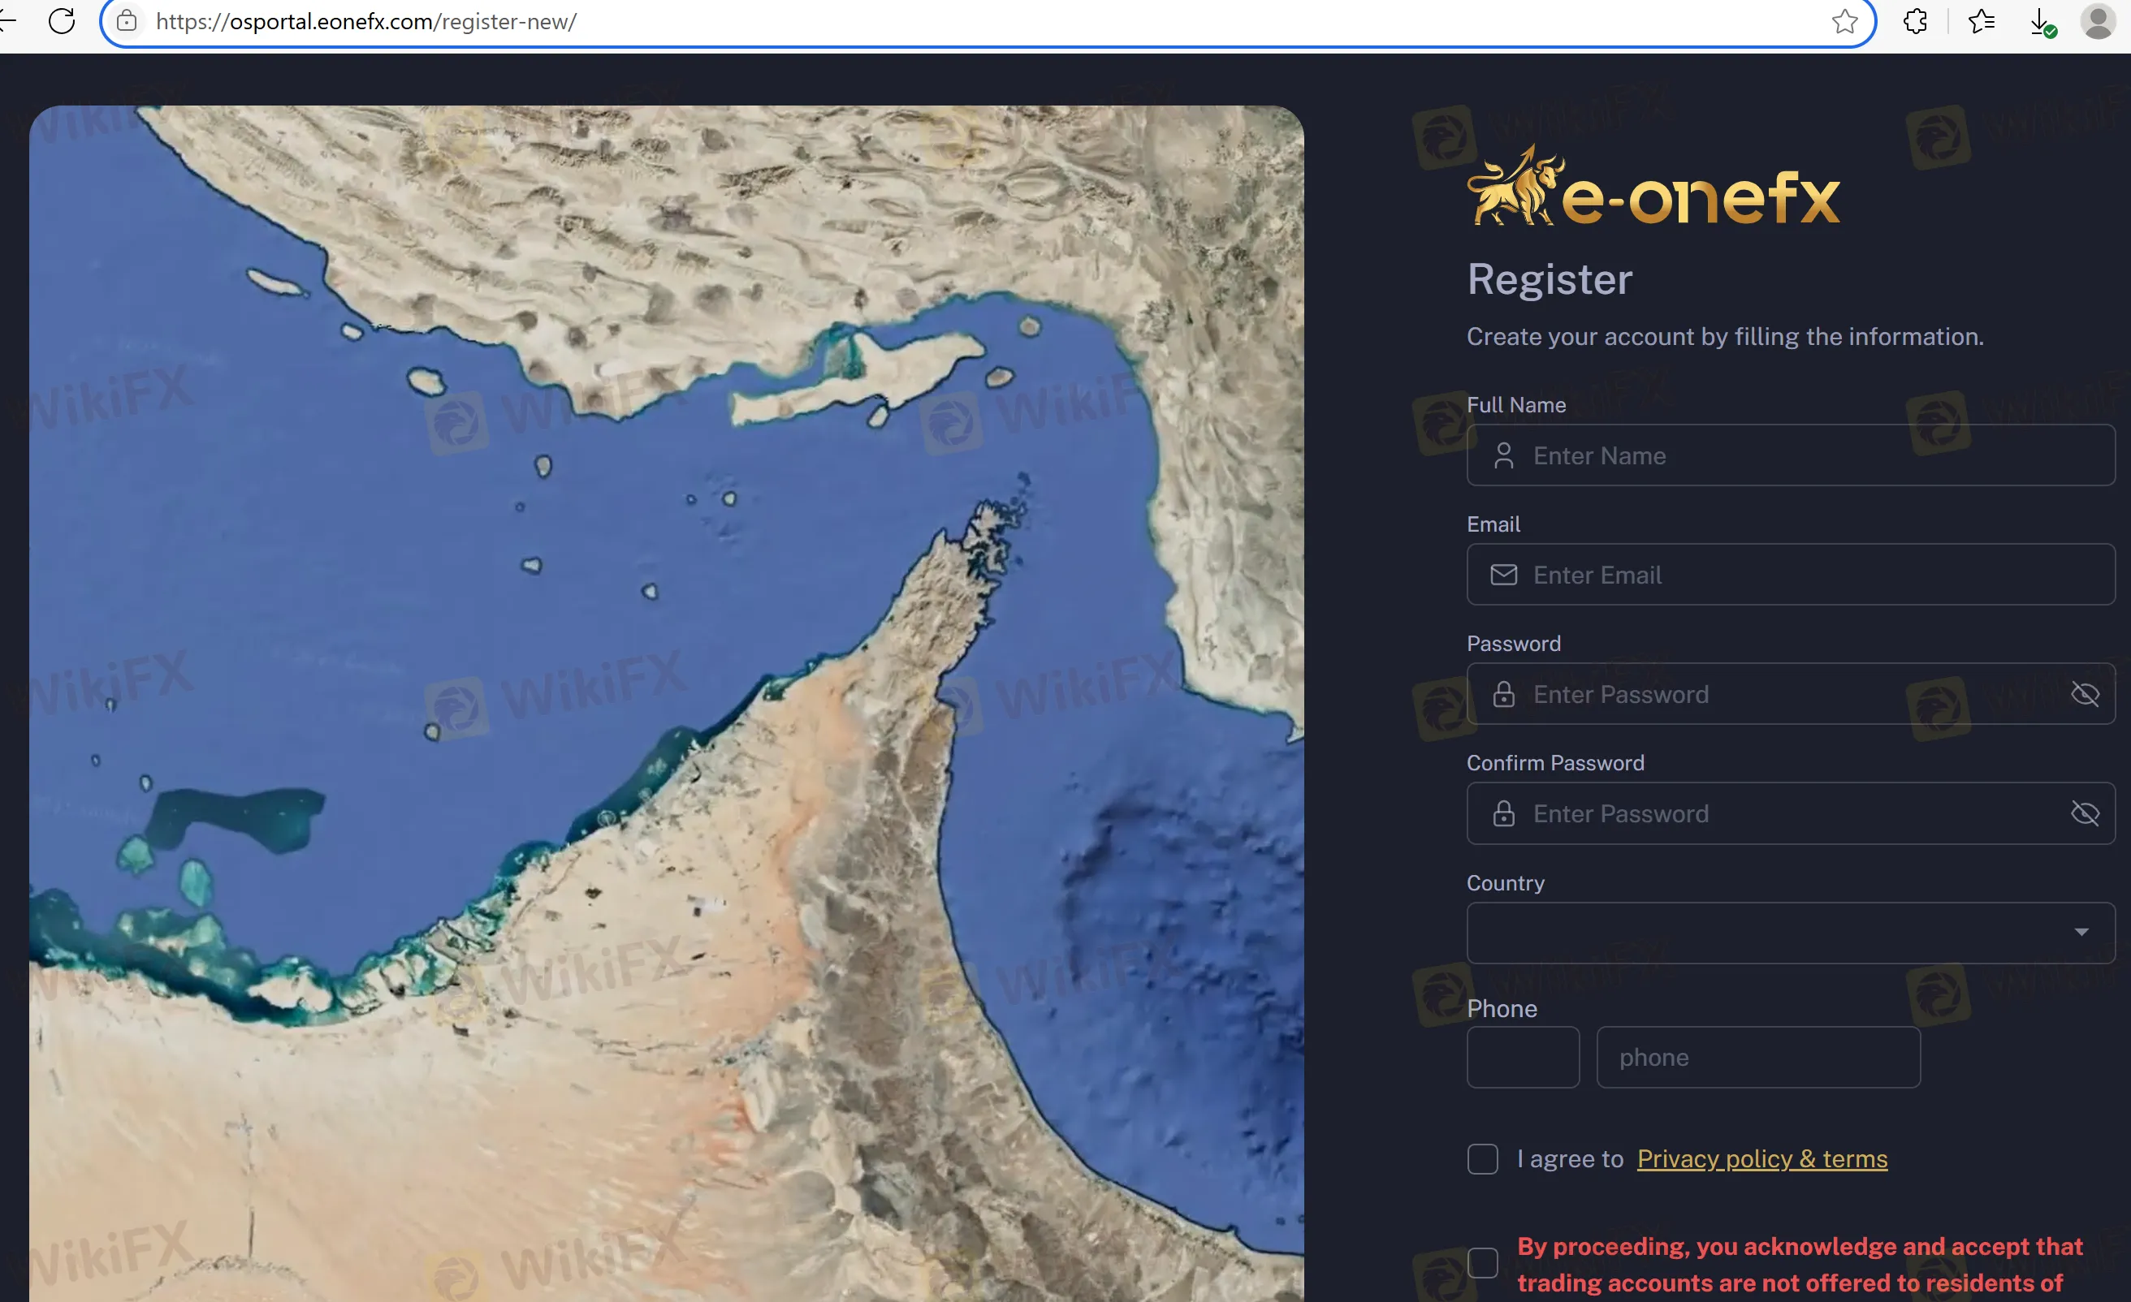Open the phone country code selector
Viewport: 2131px width, 1302px height.
point(1523,1057)
